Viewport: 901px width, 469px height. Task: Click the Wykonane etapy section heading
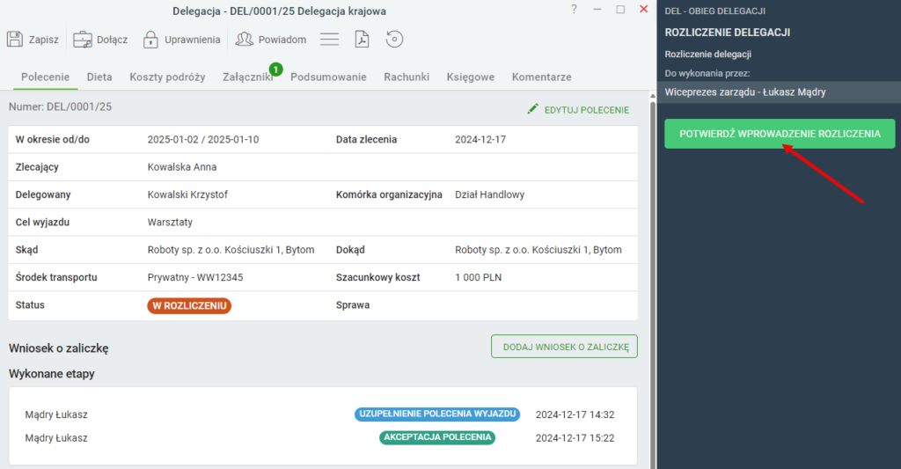pyautogui.click(x=52, y=374)
